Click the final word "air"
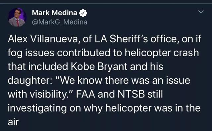Screen dimensions: 212x131 tap(13, 122)
